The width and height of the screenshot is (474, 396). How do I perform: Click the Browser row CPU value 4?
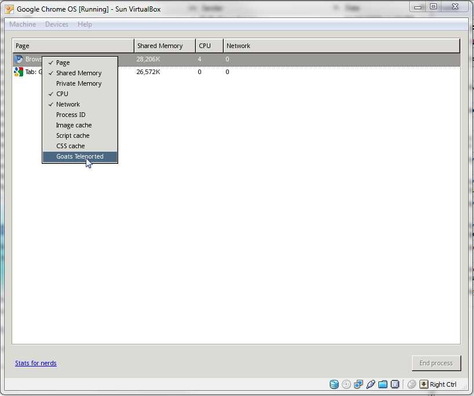click(199, 59)
